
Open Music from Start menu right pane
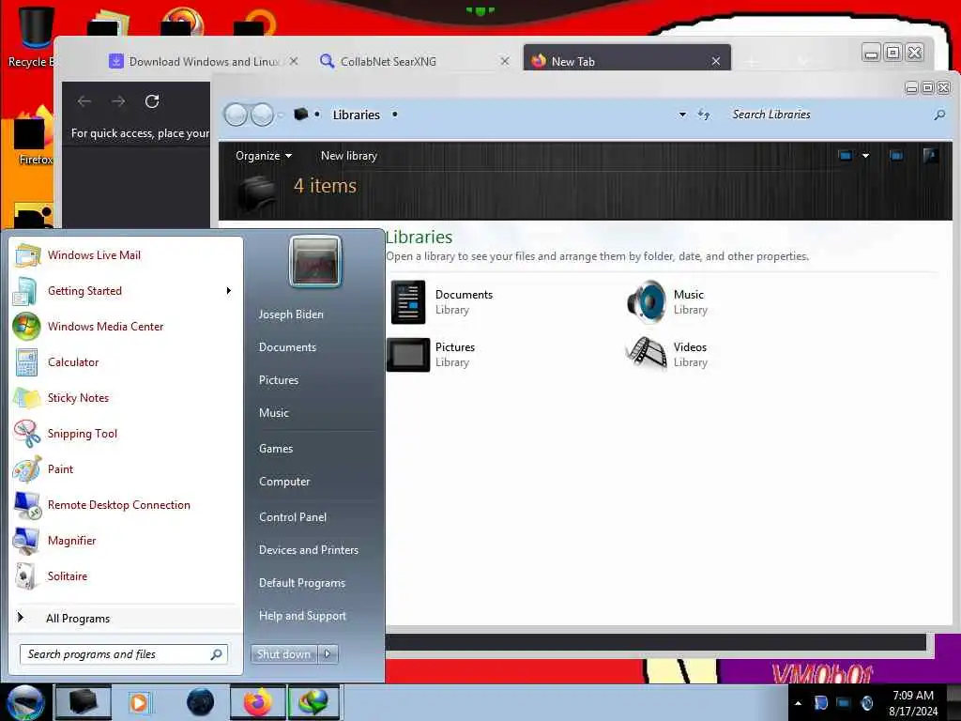(274, 413)
